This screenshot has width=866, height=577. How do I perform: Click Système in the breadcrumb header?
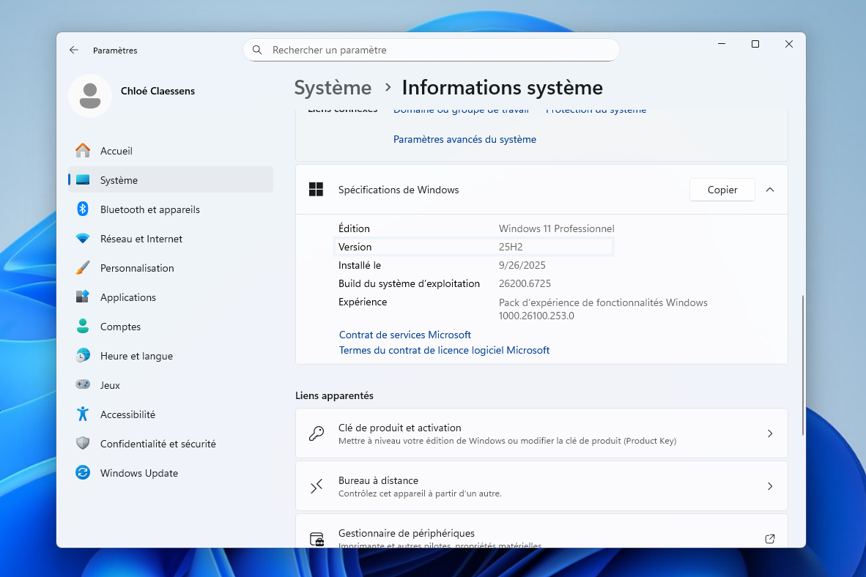tap(333, 88)
